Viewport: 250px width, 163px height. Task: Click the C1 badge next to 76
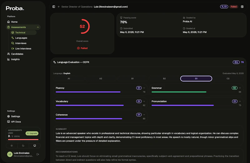pos(236,62)
